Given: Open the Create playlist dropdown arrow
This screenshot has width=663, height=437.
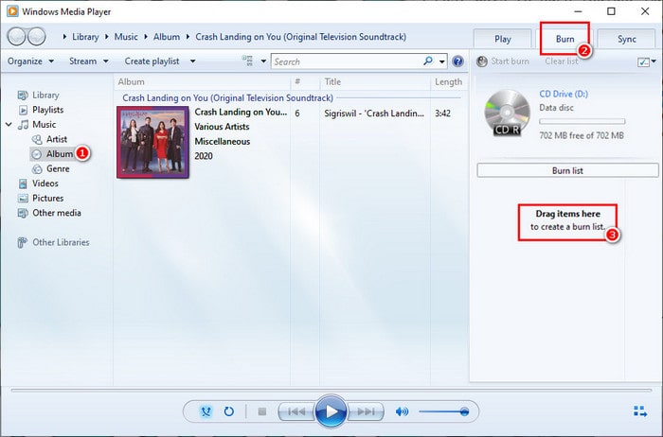Looking at the screenshot, I should (193, 61).
